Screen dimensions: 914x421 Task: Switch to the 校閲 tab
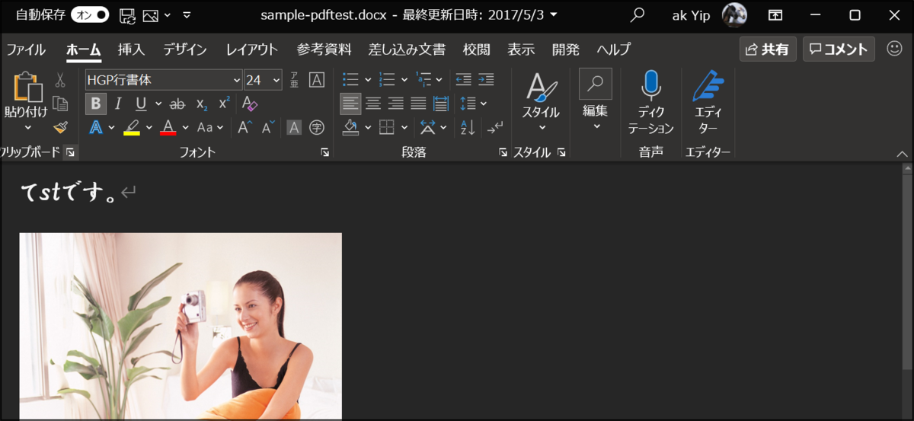pos(476,49)
